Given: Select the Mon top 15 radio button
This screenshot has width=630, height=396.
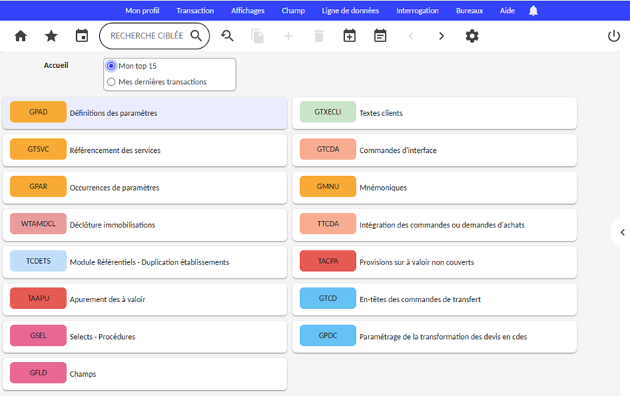Looking at the screenshot, I should click(x=112, y=66).
